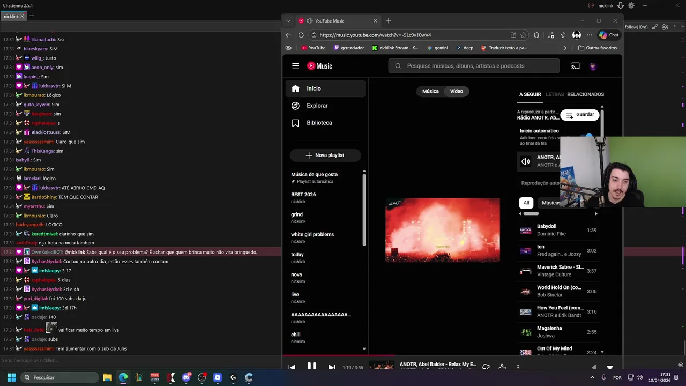686x386 pixels.
Task: Select the All filter chip
Action: [526, 203]
